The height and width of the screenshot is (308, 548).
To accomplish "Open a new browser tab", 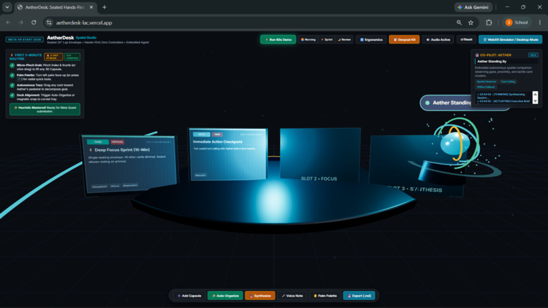I will tap(104, 7).
